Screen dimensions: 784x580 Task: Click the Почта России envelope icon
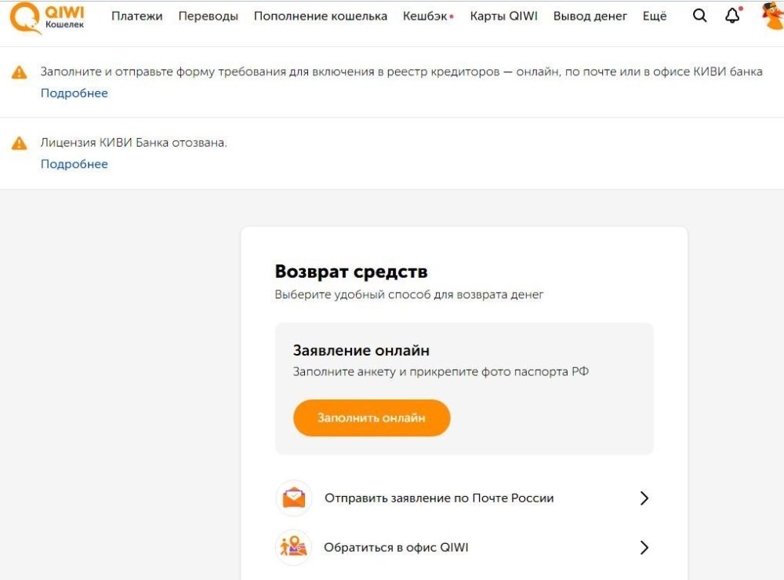point(294,498)
